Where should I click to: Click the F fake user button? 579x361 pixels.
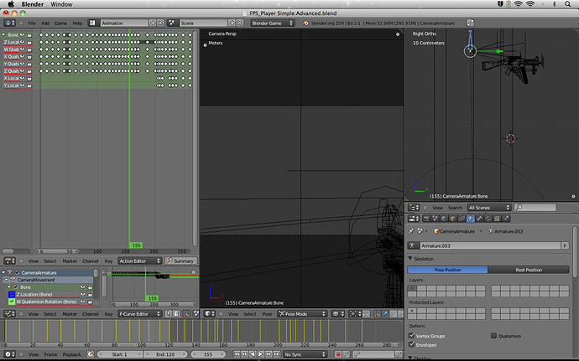565,245
